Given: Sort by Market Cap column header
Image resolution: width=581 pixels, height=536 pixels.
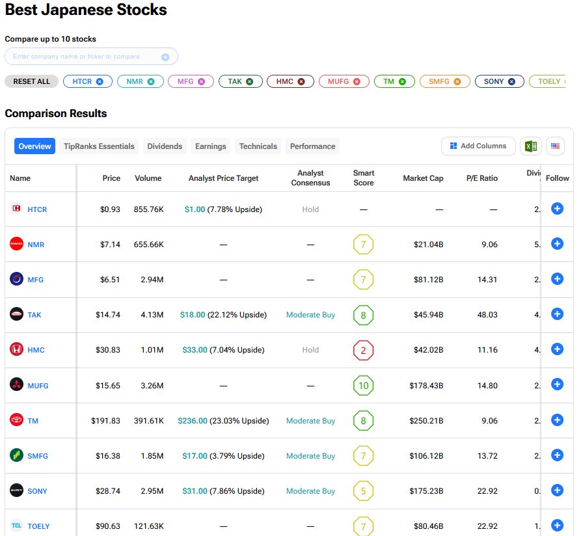Looking at the screenshot, I should pos(423,178).
